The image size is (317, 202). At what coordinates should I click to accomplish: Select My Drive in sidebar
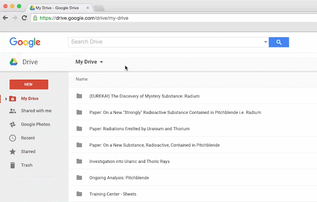(30, 99)
